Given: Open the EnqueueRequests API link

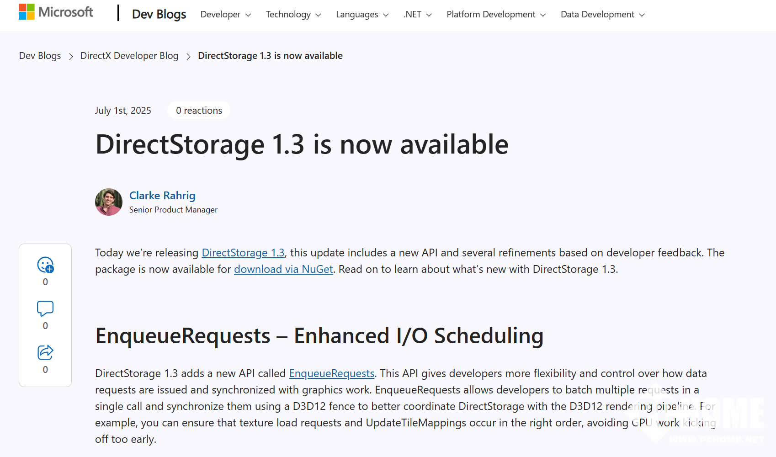Looking at the screenshot, I should tap(332, 373).
